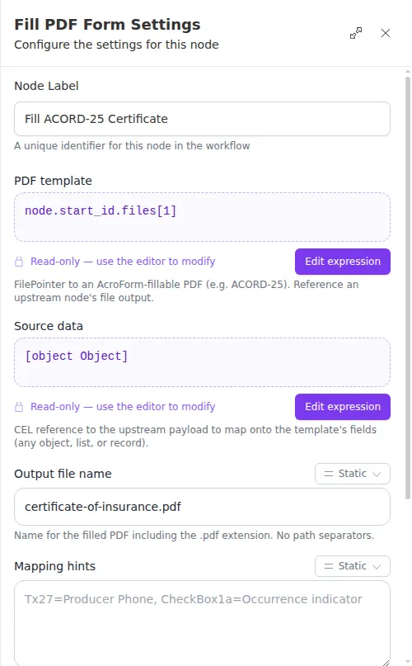This screenshot has height=666, width=412.
Task: Click the Output file name input field
Action: pos(202,507)
